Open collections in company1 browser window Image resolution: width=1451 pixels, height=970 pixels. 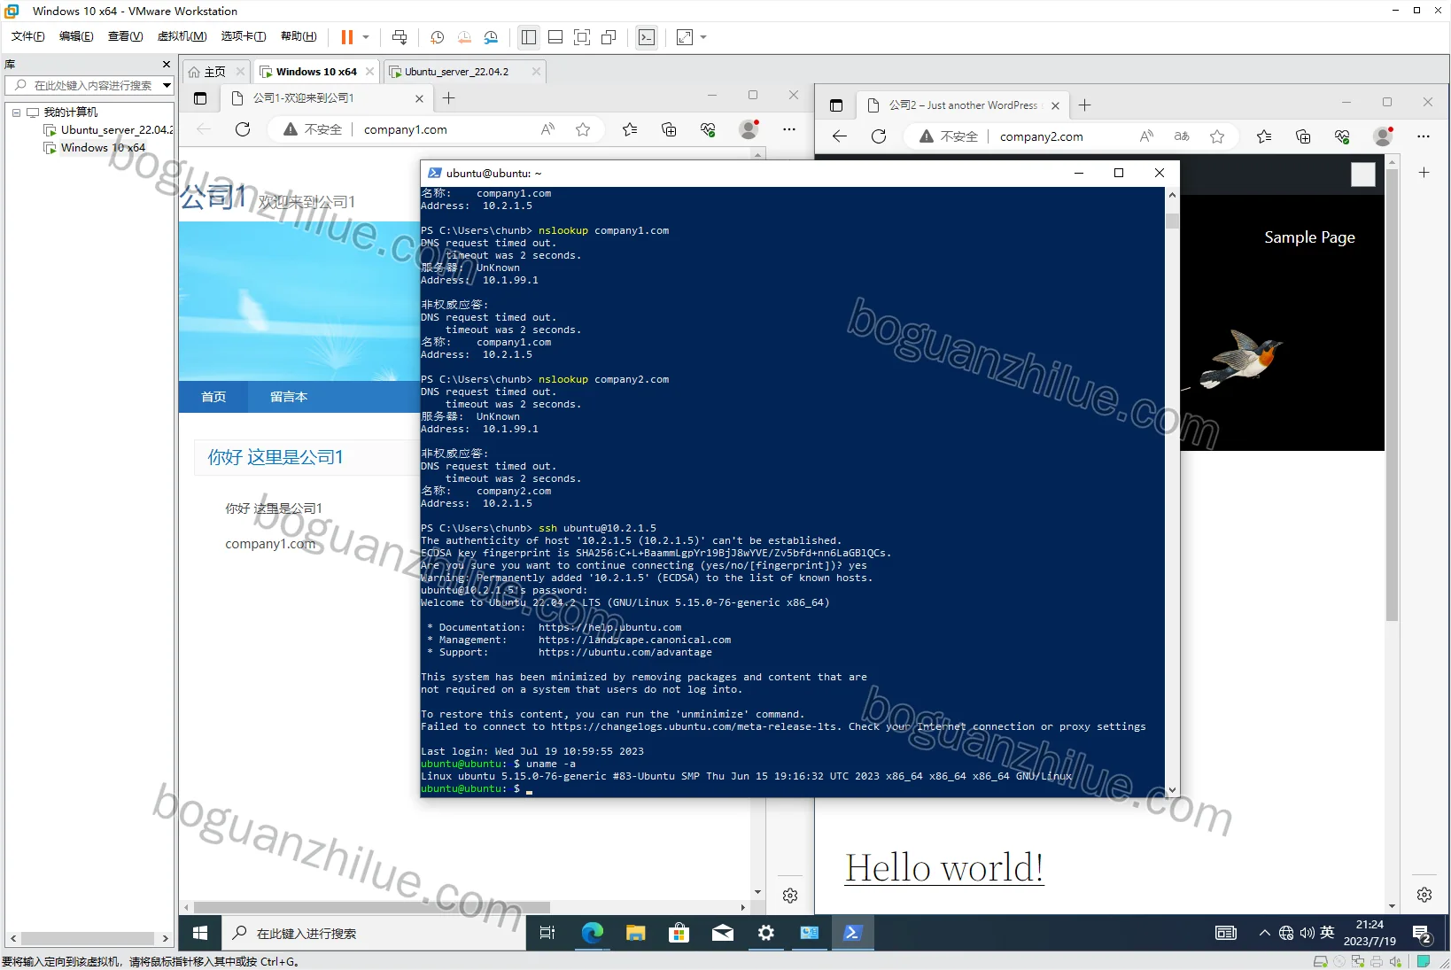(x=669, y=129)
